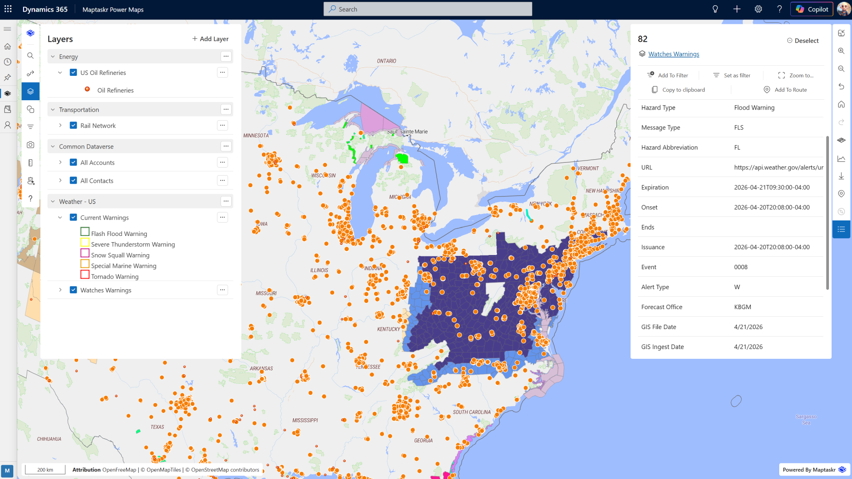852x479 pixels.
Task: Open the Watches Warnings link
Action: (673, 54)
